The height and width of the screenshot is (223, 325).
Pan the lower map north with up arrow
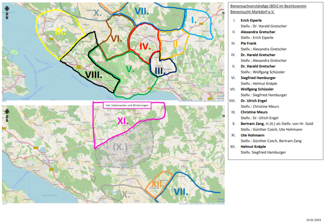point(7,110)
